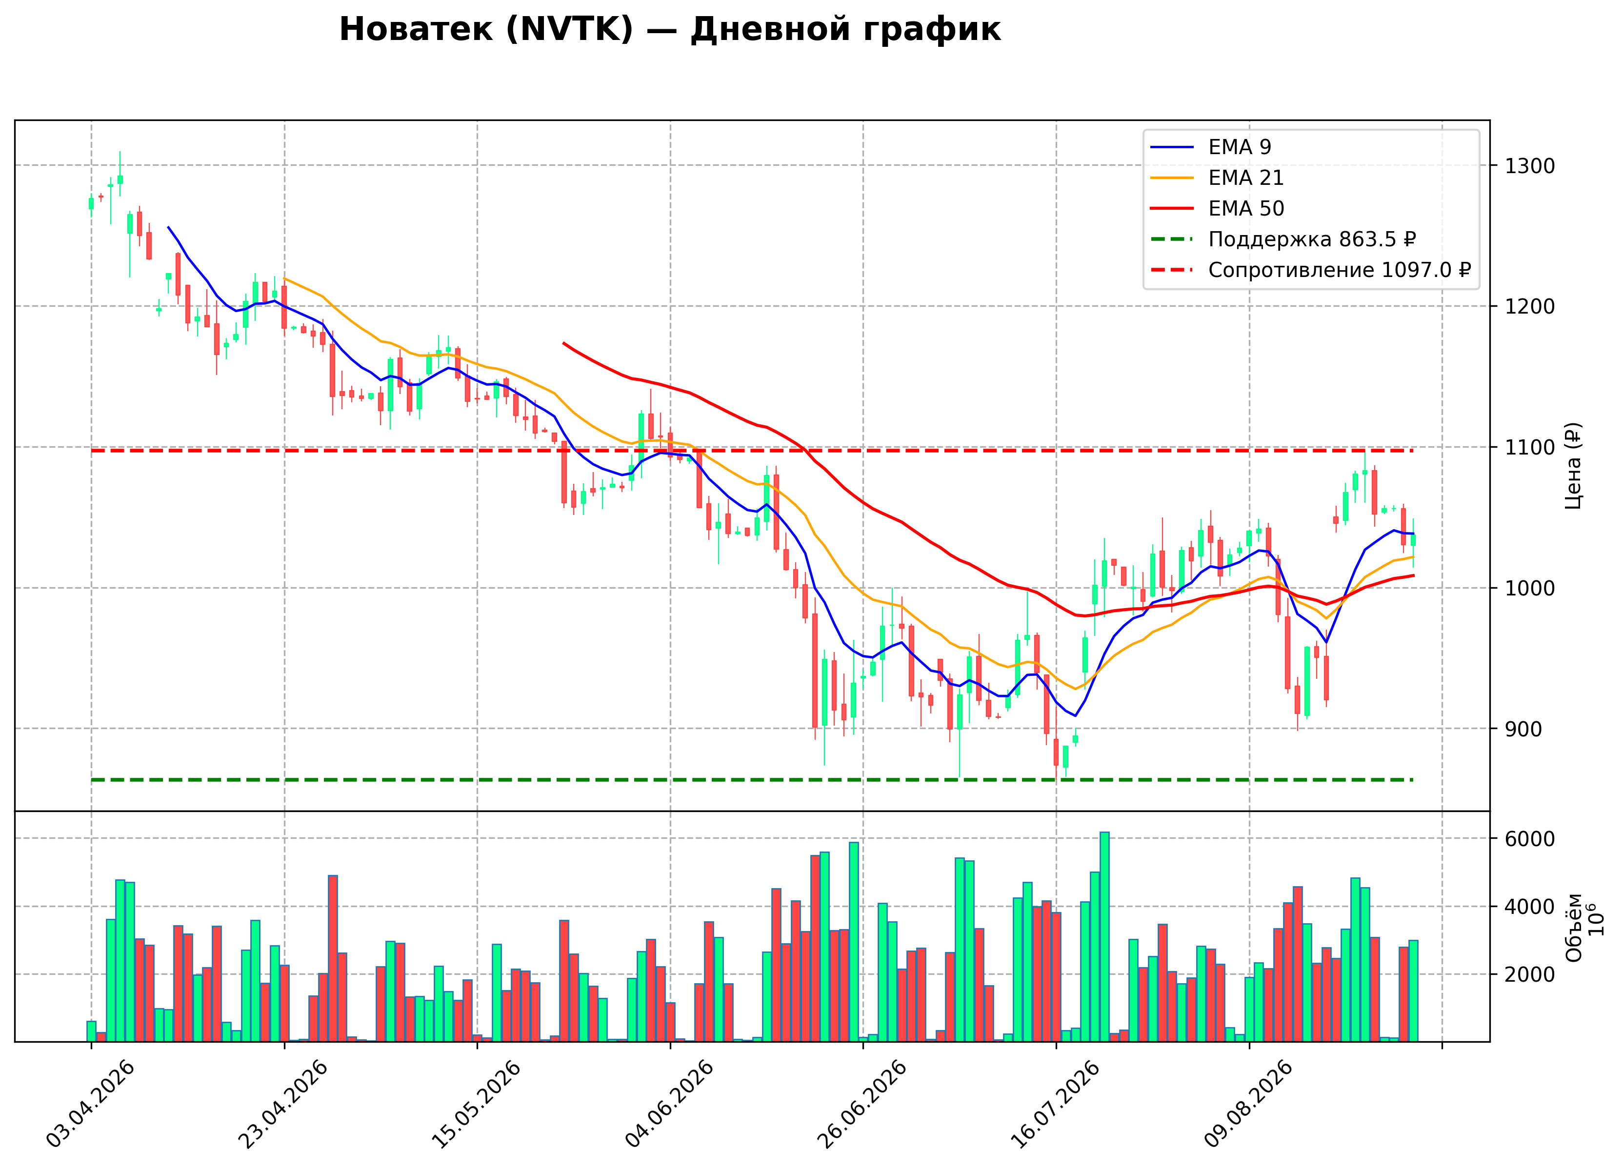Click the 4000 volume axis tick label
The image size is (1623, 1167).
pos(1530,907)
